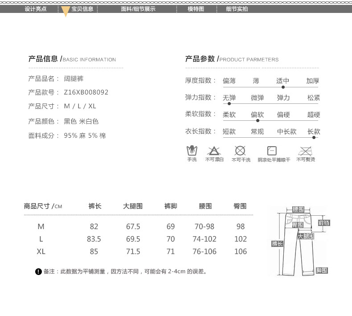
Task: Click the 常规 length option
Action: click(257, 131)
